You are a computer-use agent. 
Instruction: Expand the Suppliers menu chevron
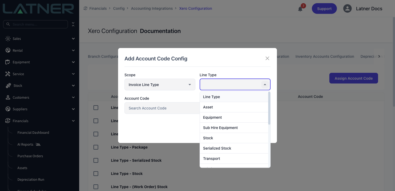pos(73,109)
